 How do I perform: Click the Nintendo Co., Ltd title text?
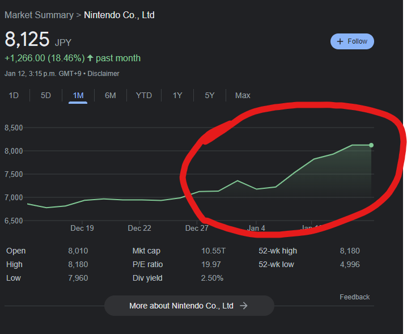pos(119,15)
